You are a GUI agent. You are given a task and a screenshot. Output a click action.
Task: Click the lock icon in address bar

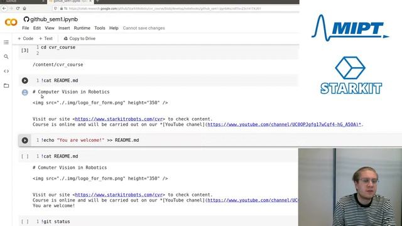click(x=62, y=8)
